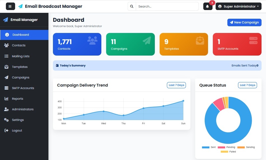266x160 pixels.
Task: Open the Super Administrator dropdown menu
Action: pos(239,6)
